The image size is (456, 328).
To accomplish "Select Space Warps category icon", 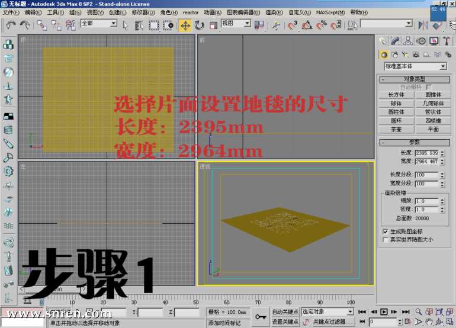I will click(438, 54).
